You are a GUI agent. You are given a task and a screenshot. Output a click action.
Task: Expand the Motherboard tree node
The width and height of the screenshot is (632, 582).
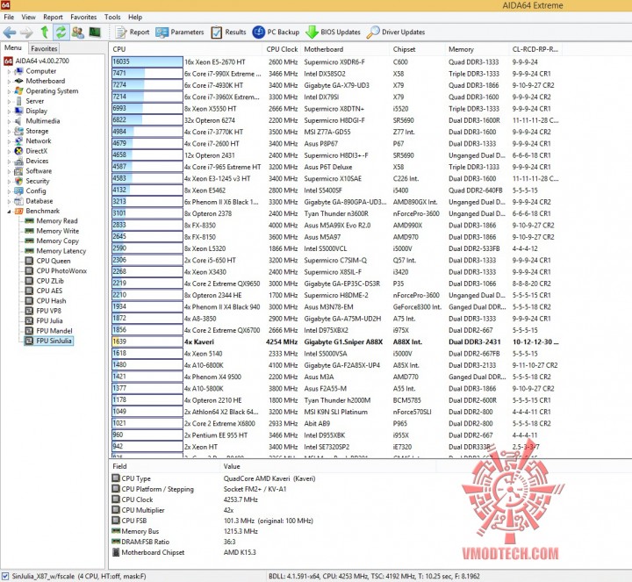click(x=9, y=82)
